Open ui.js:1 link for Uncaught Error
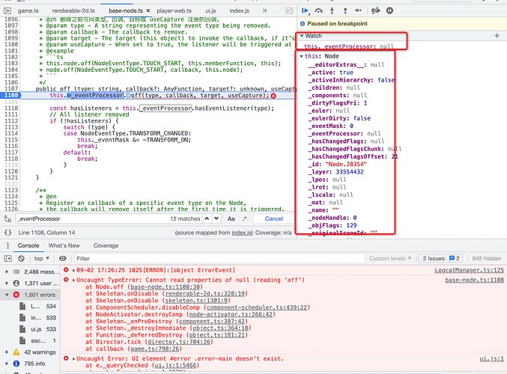 pos(491,358)
